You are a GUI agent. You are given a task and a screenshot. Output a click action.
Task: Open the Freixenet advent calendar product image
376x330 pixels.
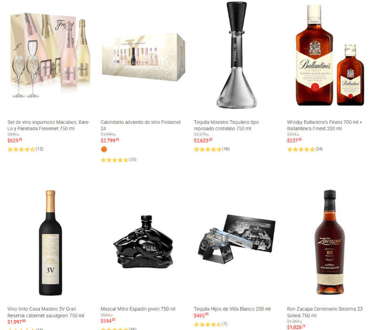pyautogui.click(x=143, y=56)
